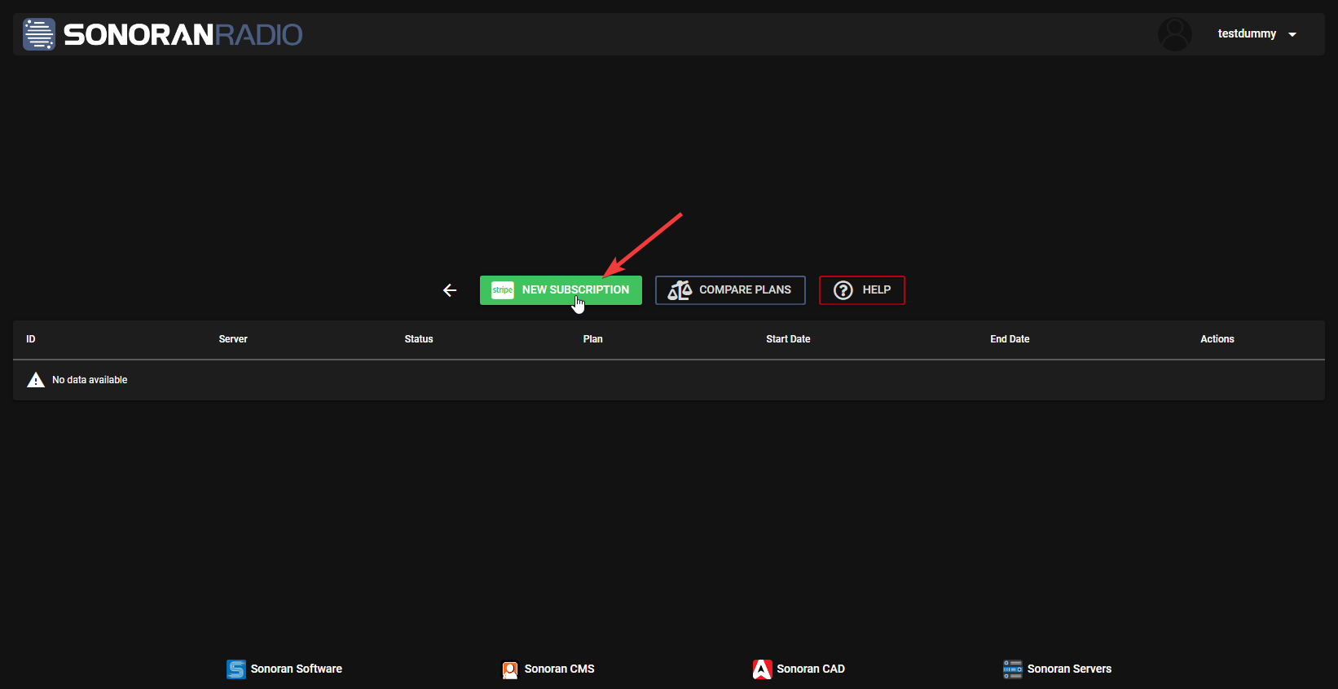
Task: Click the Help button
Action: click(862, 290)
